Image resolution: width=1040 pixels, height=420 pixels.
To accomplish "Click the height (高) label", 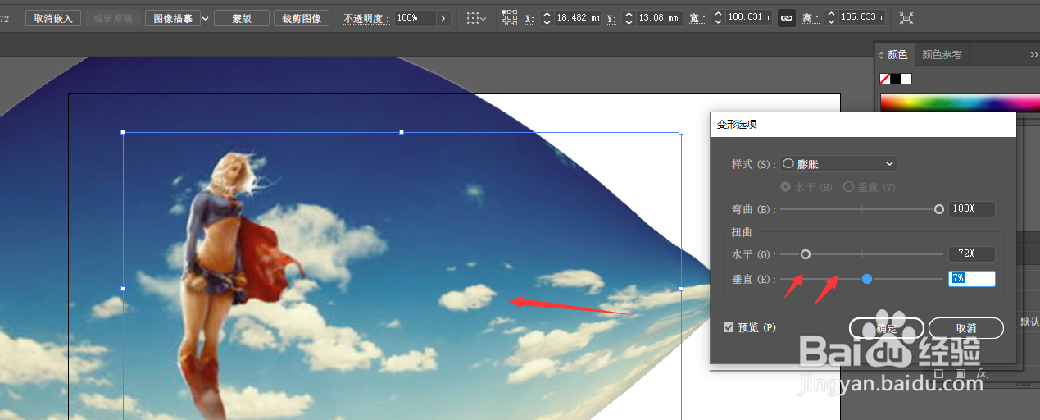I will (810, 18).
